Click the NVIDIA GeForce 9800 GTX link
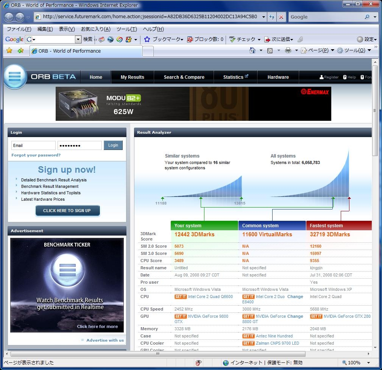 pyautogui.click(x=201, y=319)
